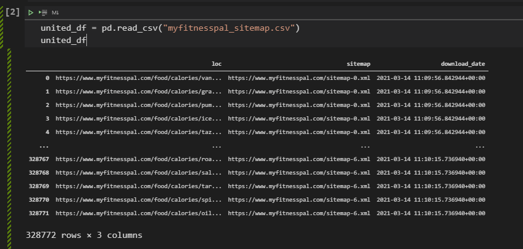Select row index 1
The height and width of the screenshot is (249, 523).
point(47,92)
